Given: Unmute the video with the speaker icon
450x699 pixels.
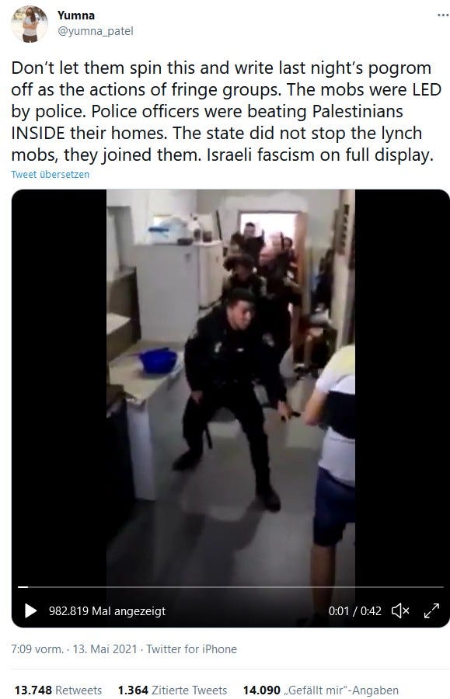Looking at the screenshot, I should coord(400,610).
